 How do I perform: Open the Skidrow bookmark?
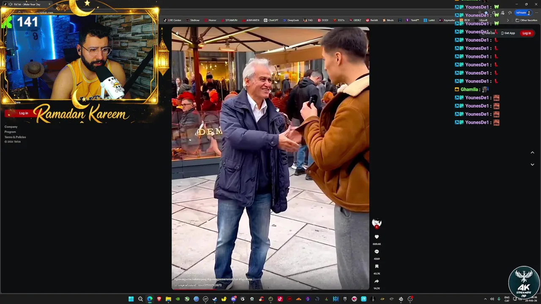pos(192,20)
